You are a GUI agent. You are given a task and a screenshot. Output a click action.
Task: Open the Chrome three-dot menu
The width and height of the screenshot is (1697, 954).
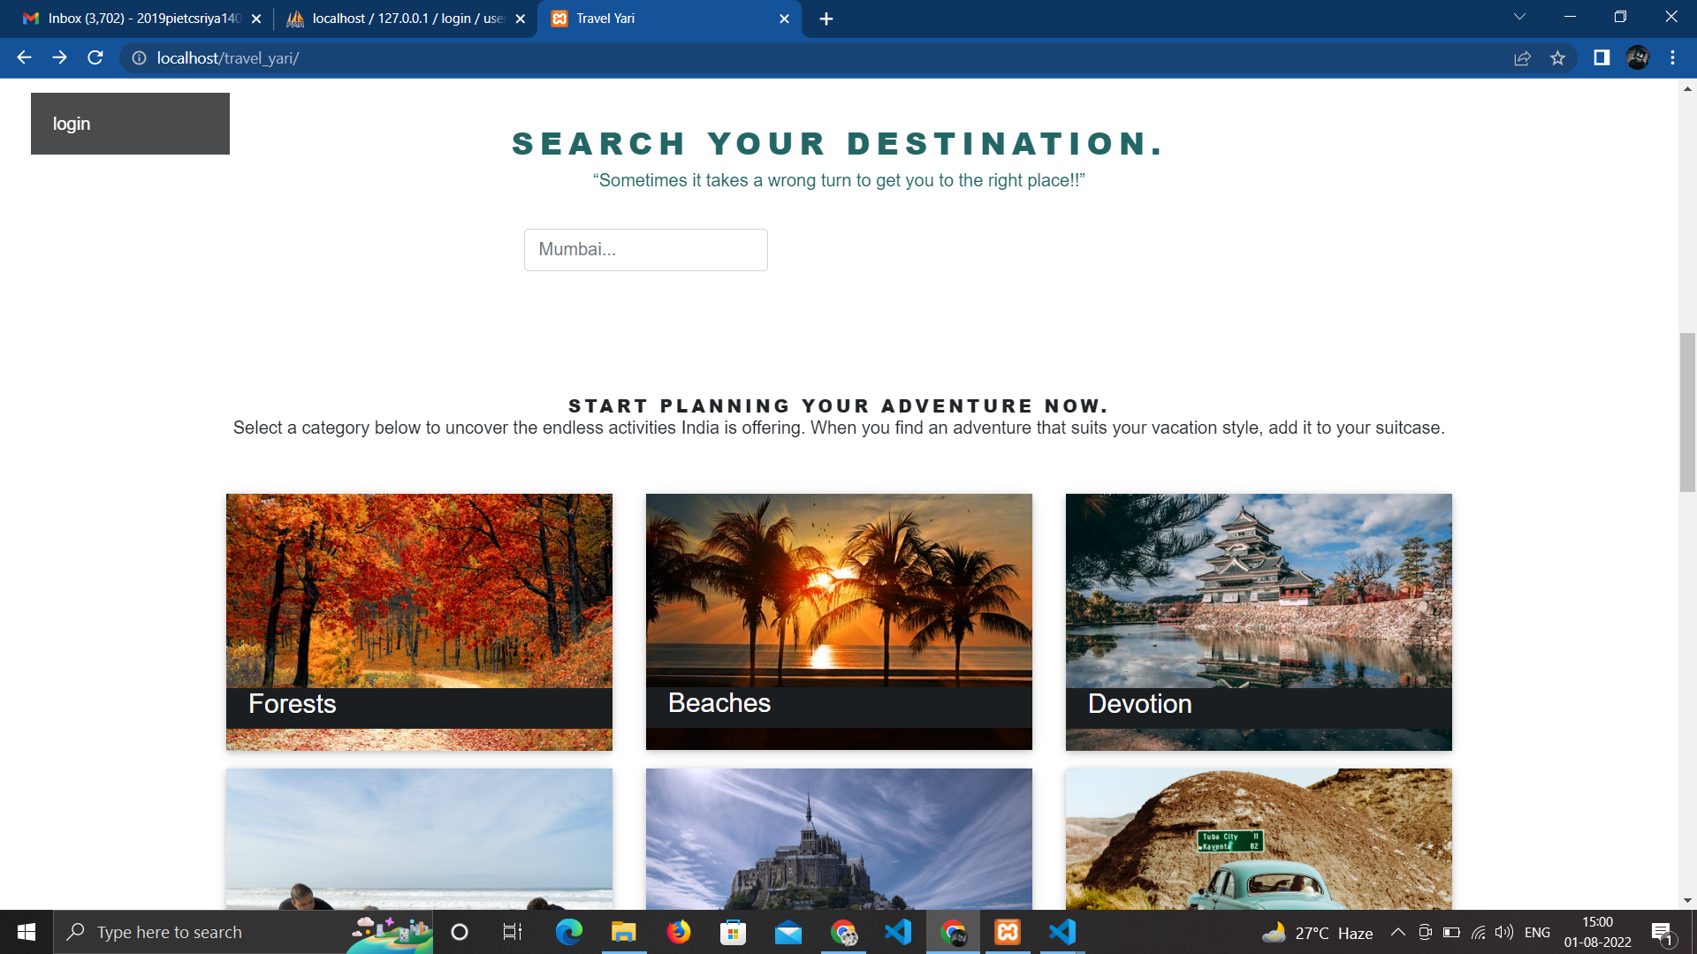(1672, 58)
